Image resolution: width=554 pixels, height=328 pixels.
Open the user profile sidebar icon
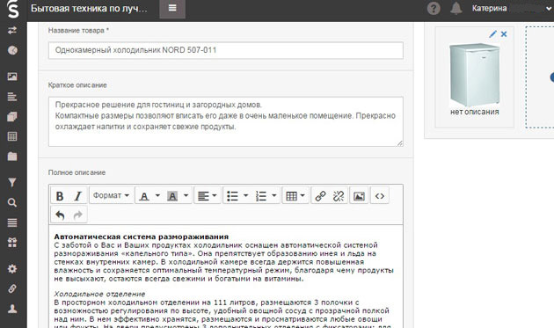point(12,309)
